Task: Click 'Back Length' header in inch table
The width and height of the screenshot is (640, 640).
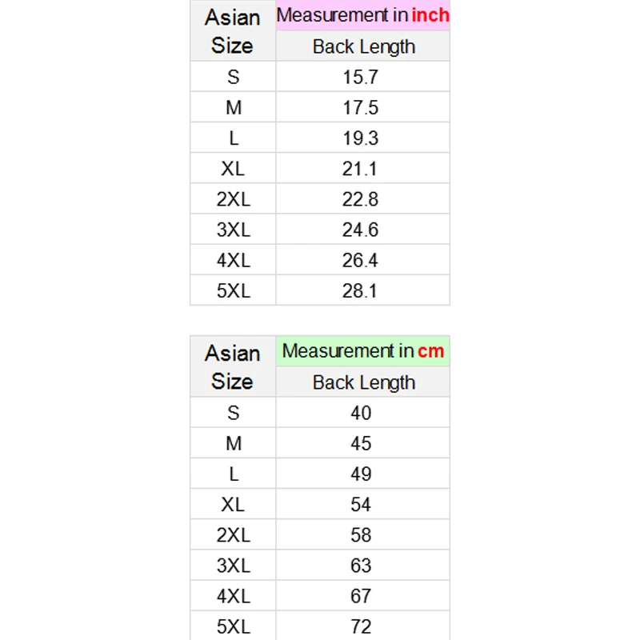Action: tap(363, 46)
